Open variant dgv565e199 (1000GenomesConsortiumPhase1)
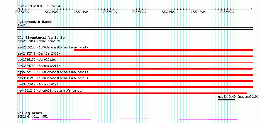The width and height of the screenshot is (261, 123). [53, 72]
